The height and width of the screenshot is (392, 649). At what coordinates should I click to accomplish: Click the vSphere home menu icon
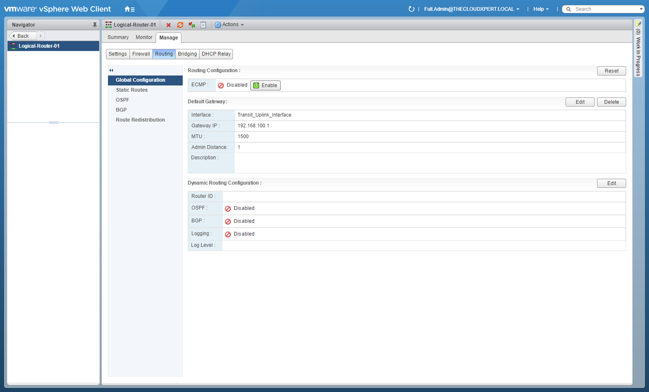(130, 9)
